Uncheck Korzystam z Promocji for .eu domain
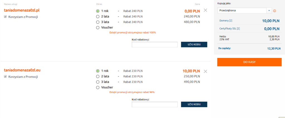 (x=6, y=77)
